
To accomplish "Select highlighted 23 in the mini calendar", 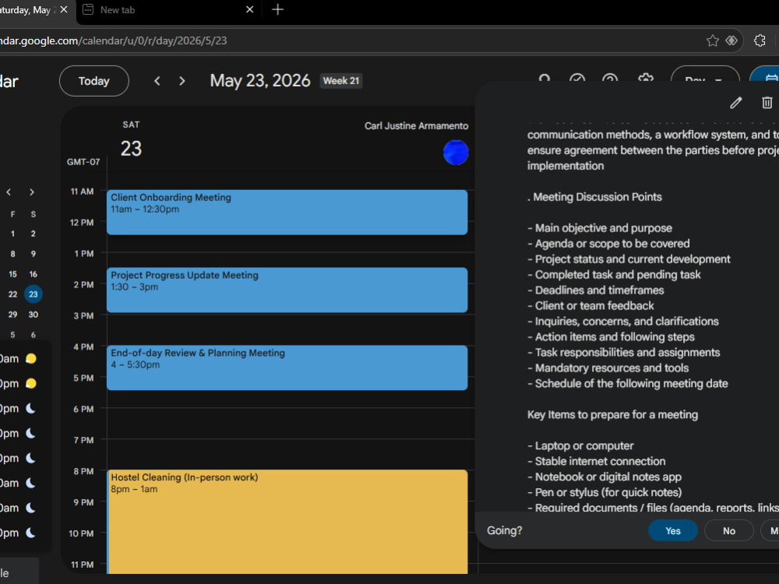I will tap(33, 294).
